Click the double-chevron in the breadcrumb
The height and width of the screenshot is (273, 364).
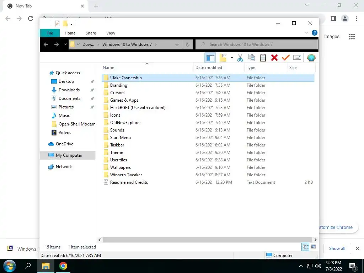[x=78, y=44]
